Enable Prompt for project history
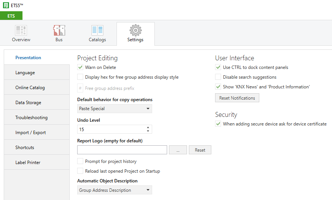Image resolution: width=332 pixels, height=200 pixels. click(80, 161)
